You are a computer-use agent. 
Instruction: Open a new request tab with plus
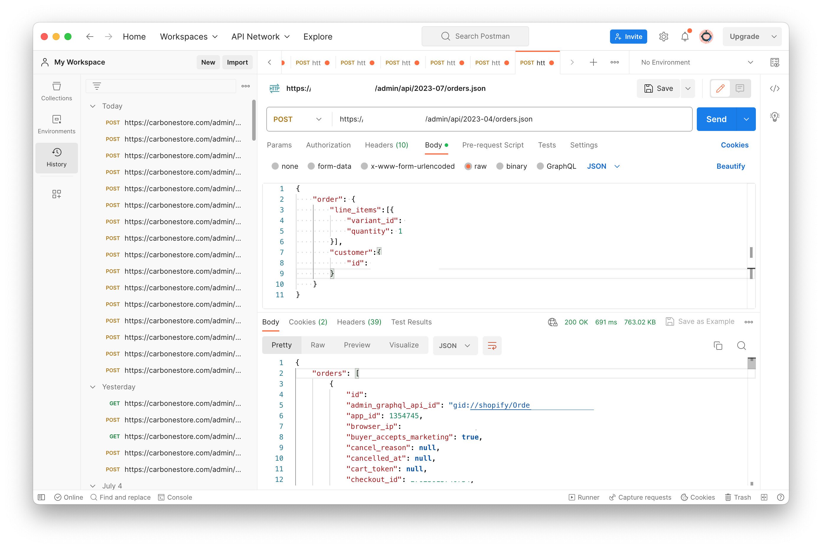(593, 62)
